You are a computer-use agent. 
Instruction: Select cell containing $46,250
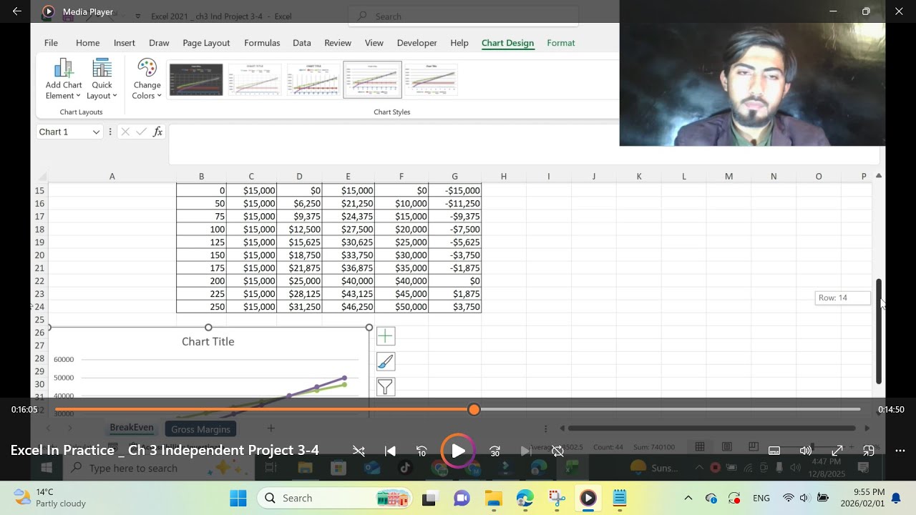click(349, 307)
